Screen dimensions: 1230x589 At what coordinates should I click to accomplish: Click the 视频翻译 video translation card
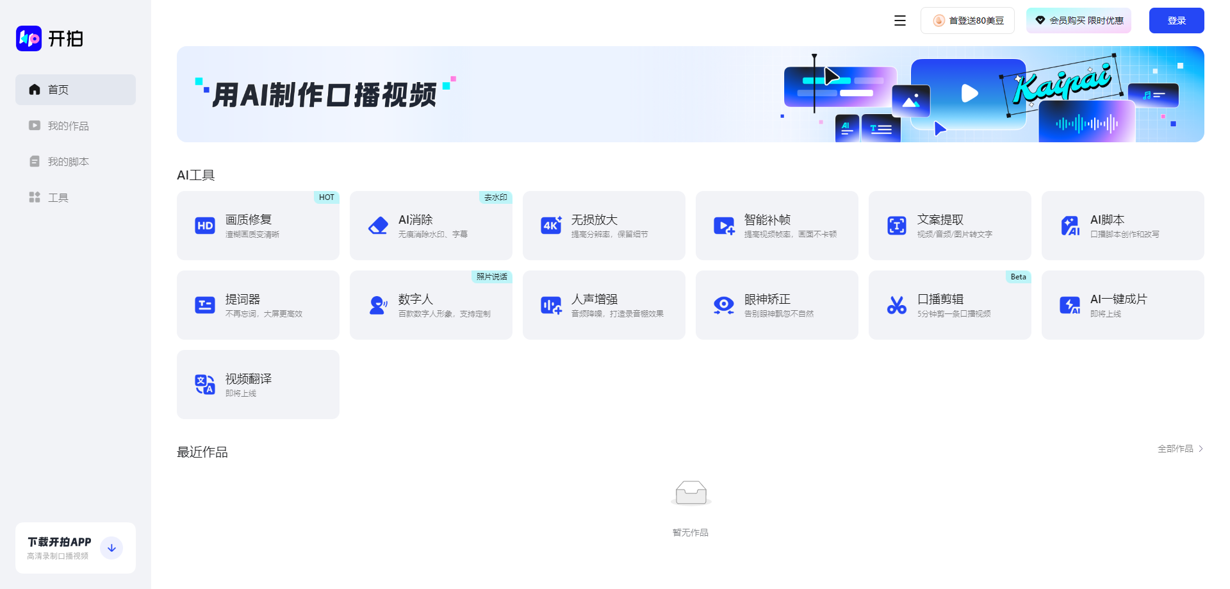pos(258,384)
